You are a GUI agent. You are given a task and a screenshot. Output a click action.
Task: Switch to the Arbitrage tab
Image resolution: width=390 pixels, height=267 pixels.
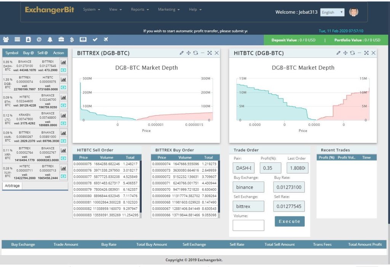click(12, 186)
